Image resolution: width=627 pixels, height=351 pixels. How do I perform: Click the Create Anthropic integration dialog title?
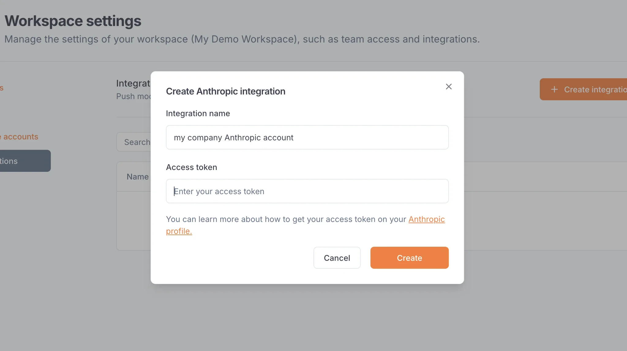pos(225,91)
